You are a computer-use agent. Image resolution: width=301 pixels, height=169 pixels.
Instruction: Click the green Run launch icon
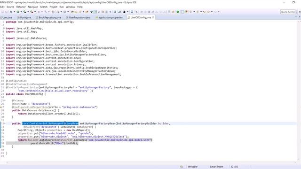18,12
